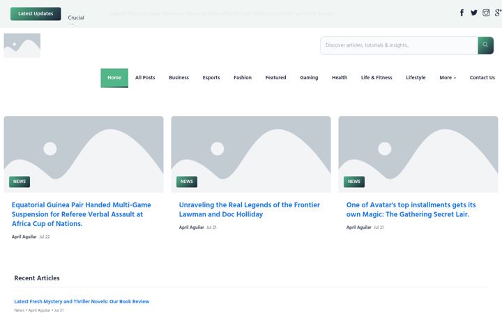The width and height of the screenshot is (502, 313).
Task: Click the Recent Articles heading
Action: (37, 278)
